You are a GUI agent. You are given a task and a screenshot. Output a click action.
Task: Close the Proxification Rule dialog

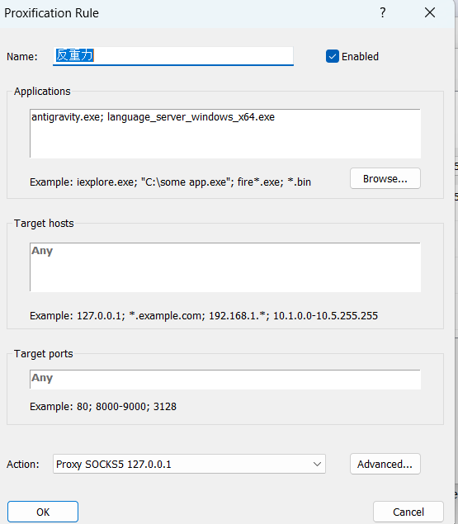pos(430,12)
